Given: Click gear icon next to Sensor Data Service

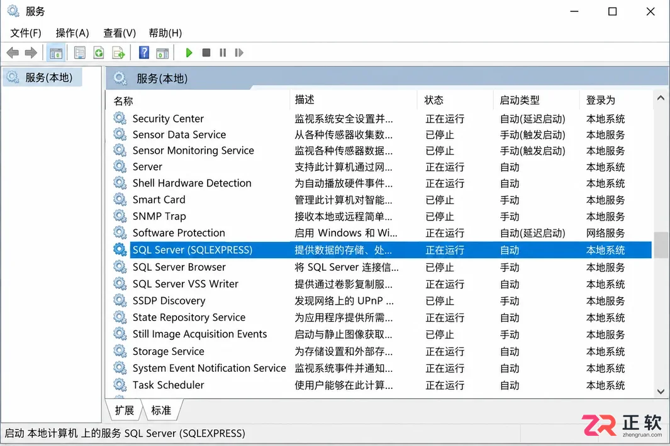Looking at the screenshot, I should [x=120, y=134].
